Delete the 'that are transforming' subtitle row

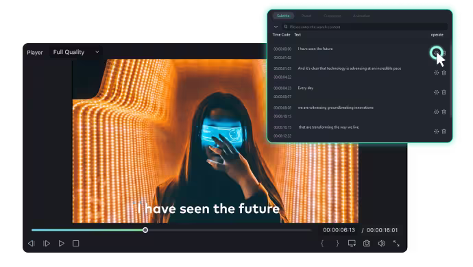pyautogui.click(x=444, y=131)
